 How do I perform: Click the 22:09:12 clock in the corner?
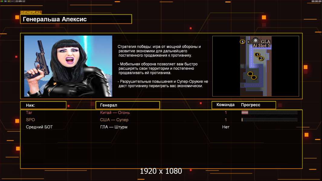(20, 1)
